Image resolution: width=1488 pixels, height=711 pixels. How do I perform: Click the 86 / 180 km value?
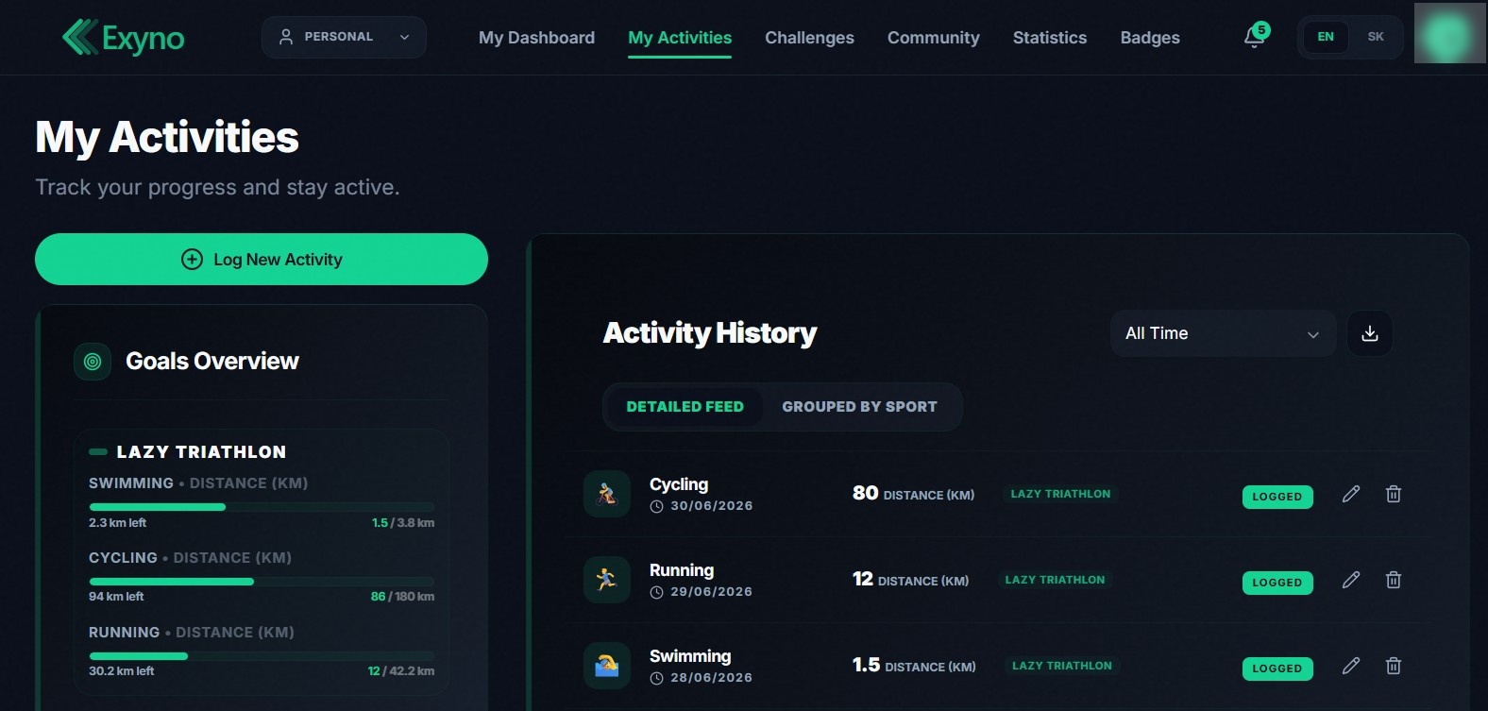point(402,597)
